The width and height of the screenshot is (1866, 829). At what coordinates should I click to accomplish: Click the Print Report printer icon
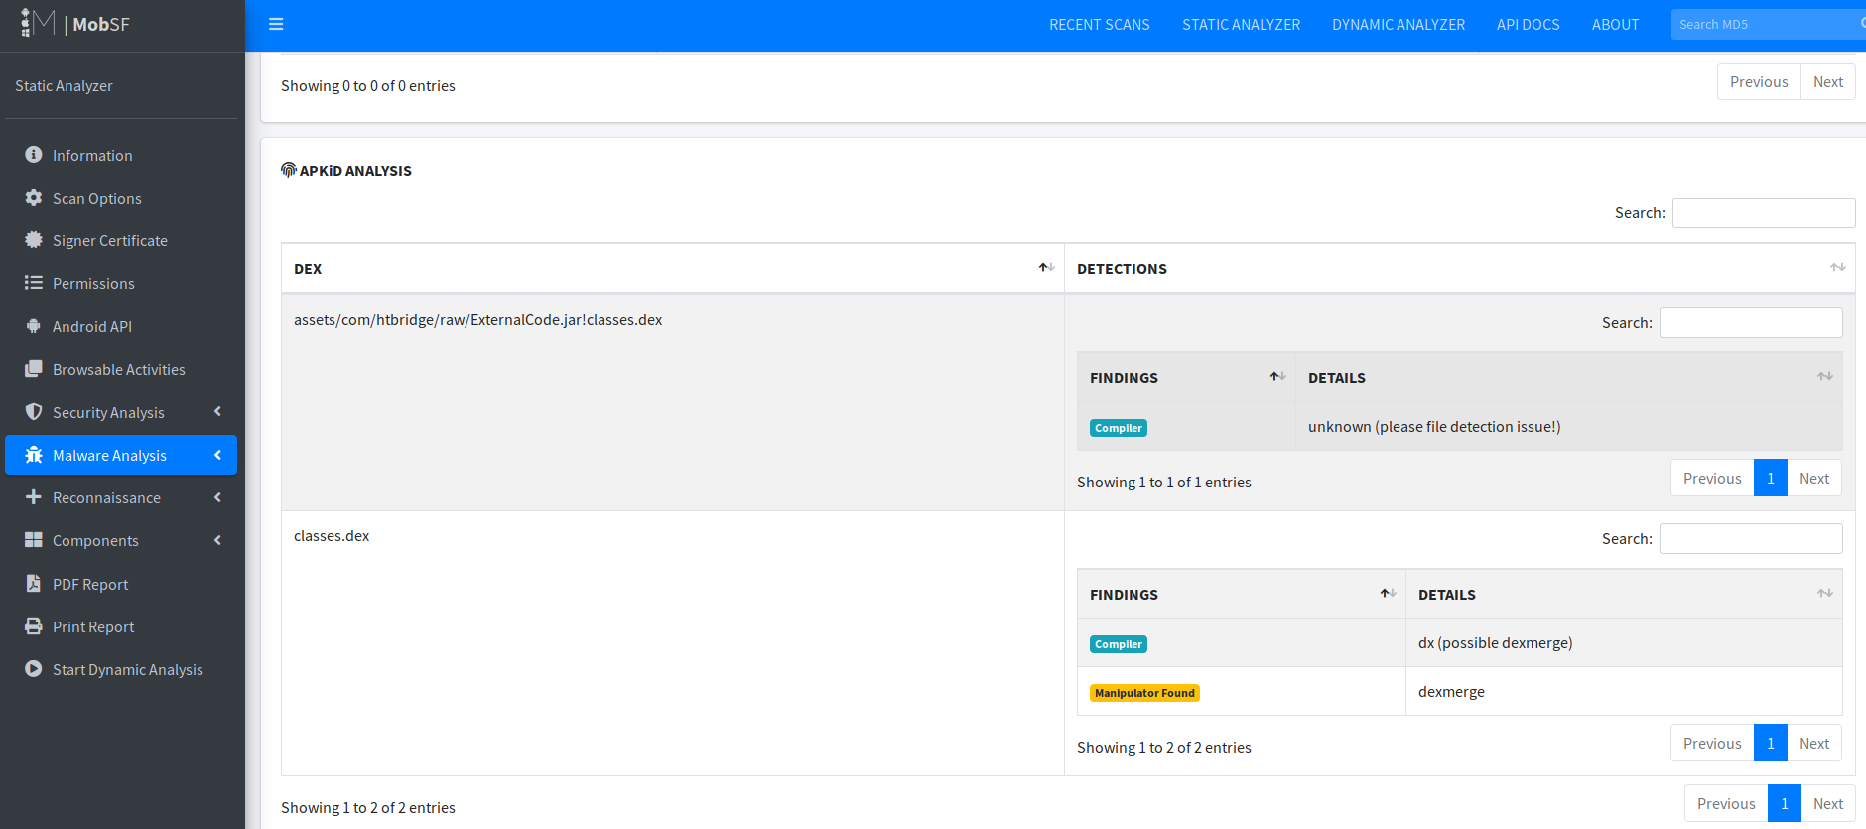pyautogui.click(x=34, y=626)
